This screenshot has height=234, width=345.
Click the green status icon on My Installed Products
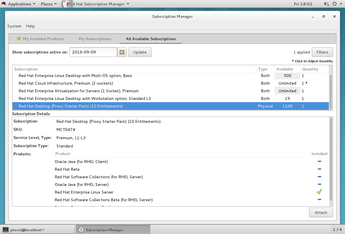19,39
